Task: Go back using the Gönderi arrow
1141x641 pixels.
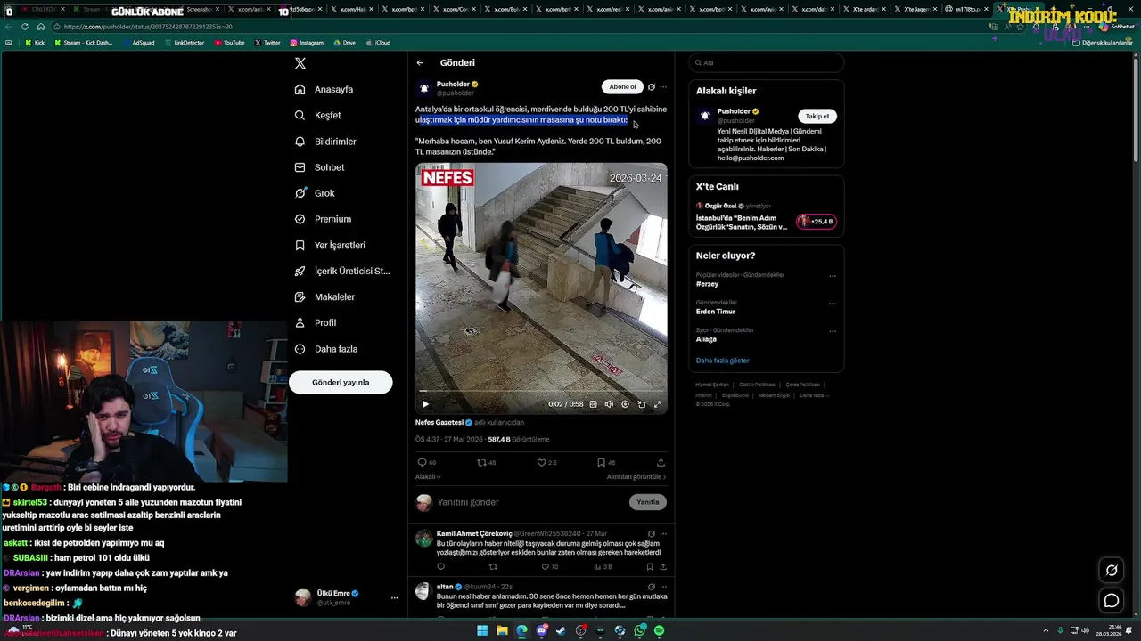Action: (x=420, y=62)
